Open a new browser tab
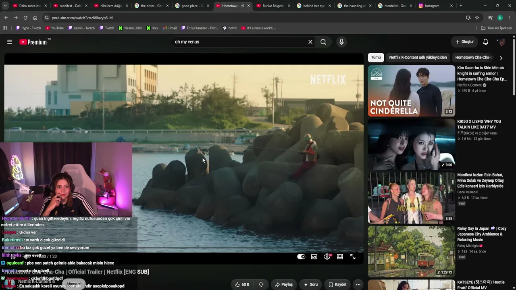This screenshot has width=516, height=290. coord(461,6)
